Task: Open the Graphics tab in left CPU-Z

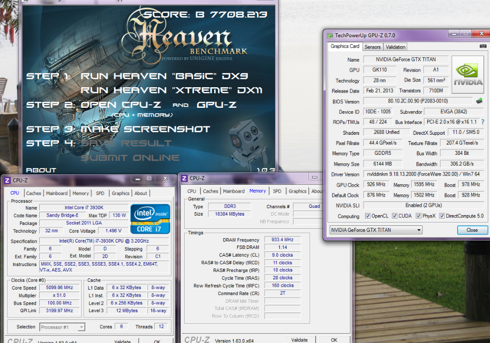Action: tap(121, 194)
